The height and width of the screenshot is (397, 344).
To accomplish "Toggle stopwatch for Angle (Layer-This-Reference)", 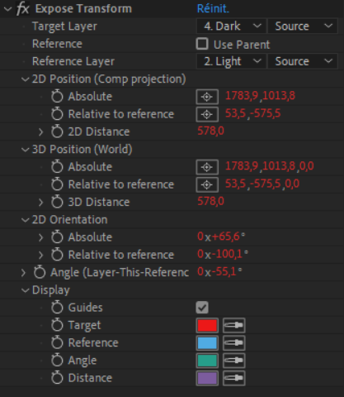I will pos(40,272).
